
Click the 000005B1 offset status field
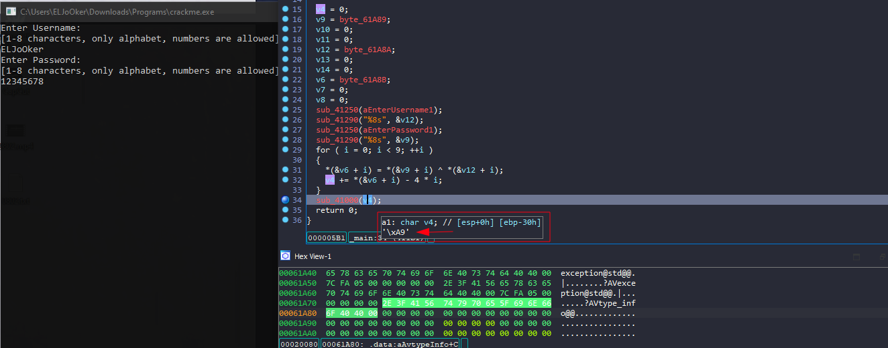click(x=326, y=238)
